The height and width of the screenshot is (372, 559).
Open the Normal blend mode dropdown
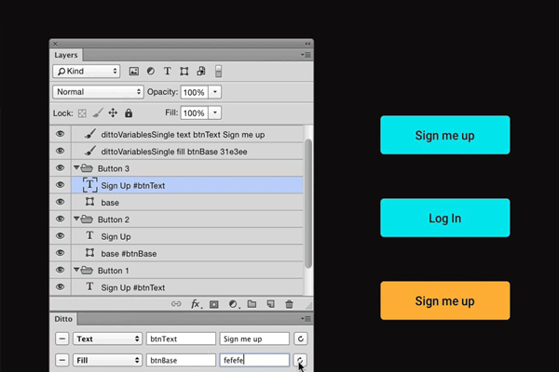click(98, 92)
